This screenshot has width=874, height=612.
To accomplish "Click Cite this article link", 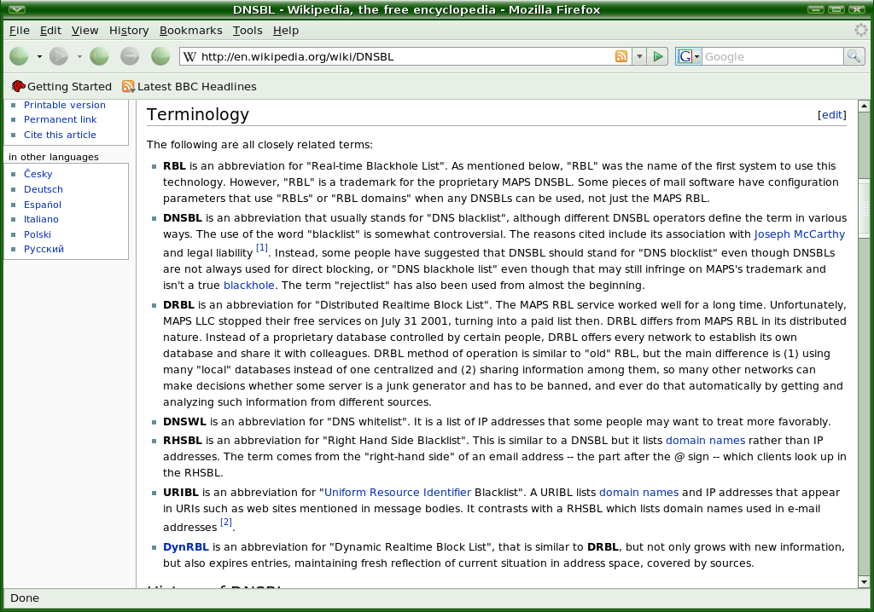I will coord(60,135).
